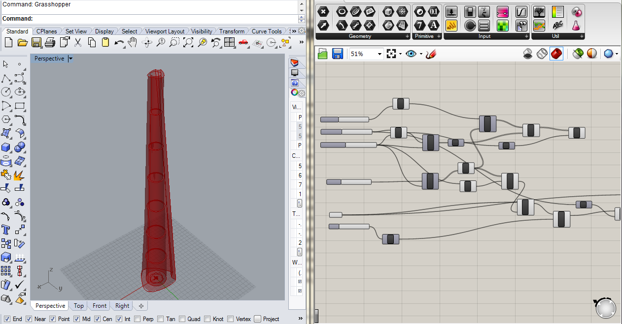This screenshot has height=324, width=622.
Task: Enable shaded preview with red cylinder icon
Action: [556, 54]
